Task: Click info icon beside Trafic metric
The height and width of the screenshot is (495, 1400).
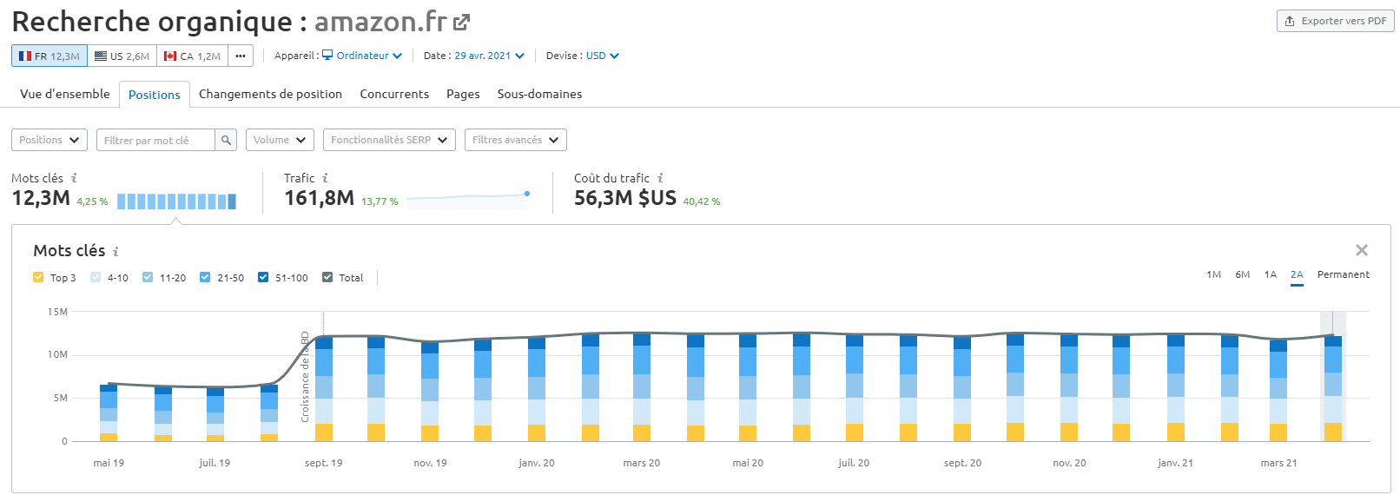Action: pyautogui.click(x=325, y=178)
